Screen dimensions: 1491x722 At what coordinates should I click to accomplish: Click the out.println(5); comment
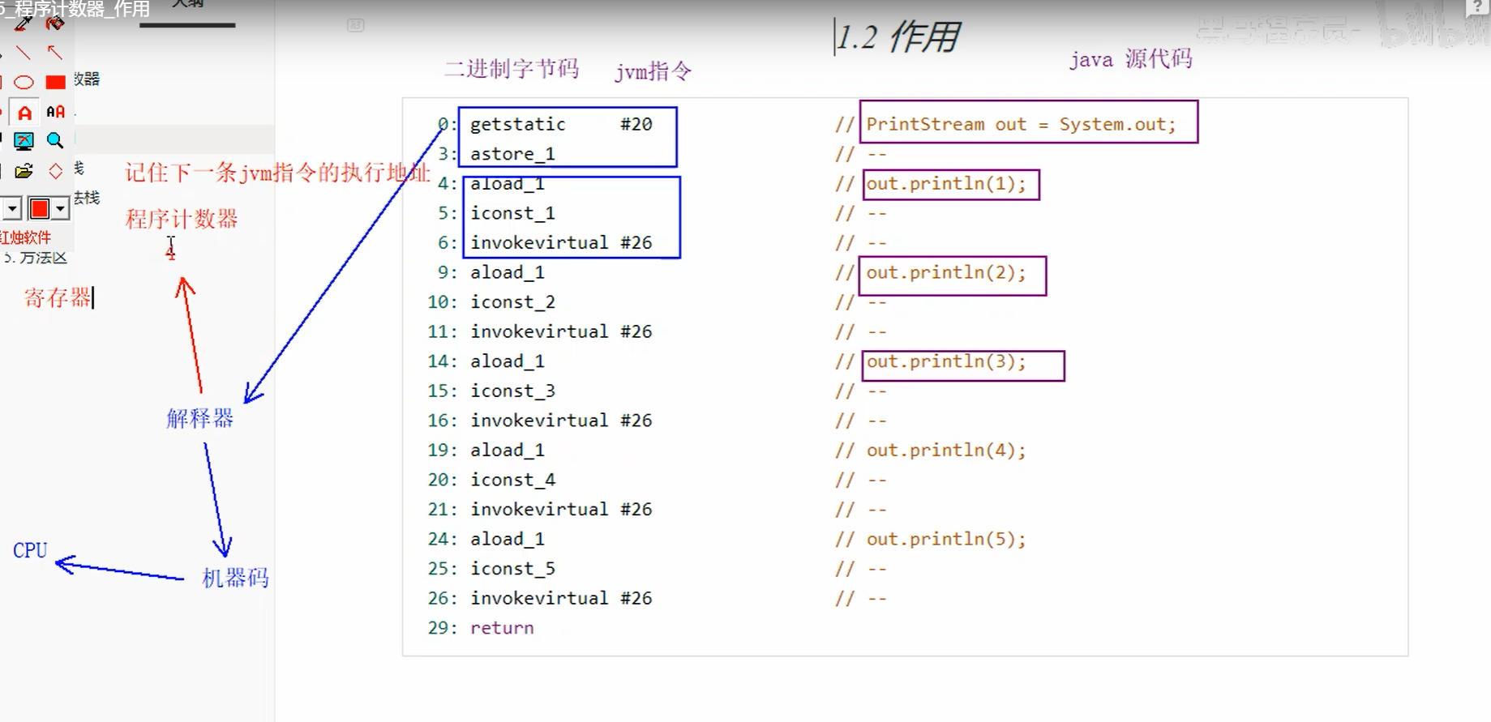[x=945, y=539]
